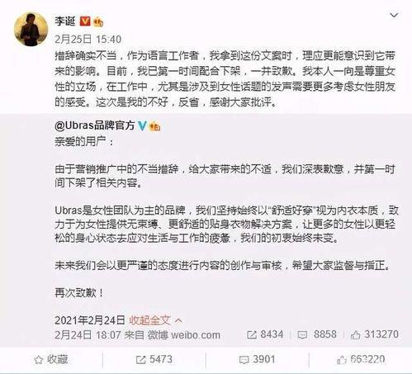Like the original Ubras post 313270
Image resolution: width=412 pixels, height=374 pixels.
coord(375,334)
